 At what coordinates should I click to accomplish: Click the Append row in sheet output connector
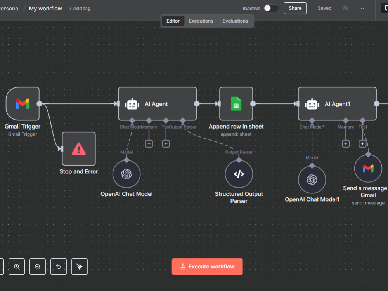[x=253, y=104]
